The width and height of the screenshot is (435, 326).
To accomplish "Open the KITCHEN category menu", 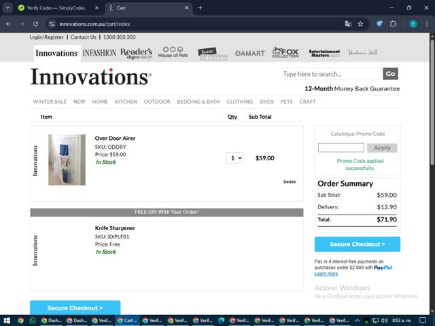I will 126,102.
